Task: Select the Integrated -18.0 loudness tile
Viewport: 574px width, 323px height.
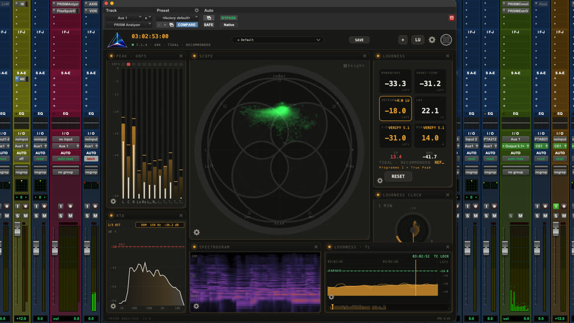Action: 395,108
